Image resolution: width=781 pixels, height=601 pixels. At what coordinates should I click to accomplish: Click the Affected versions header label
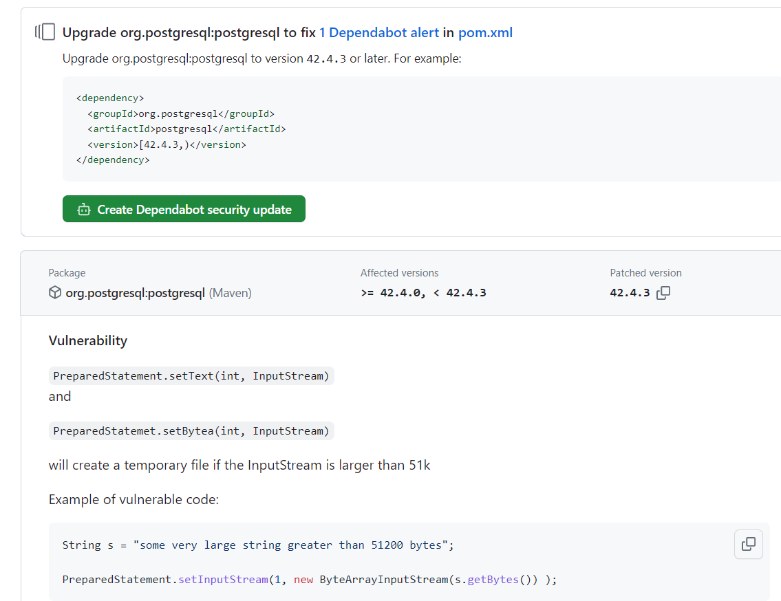coord(399,272)
